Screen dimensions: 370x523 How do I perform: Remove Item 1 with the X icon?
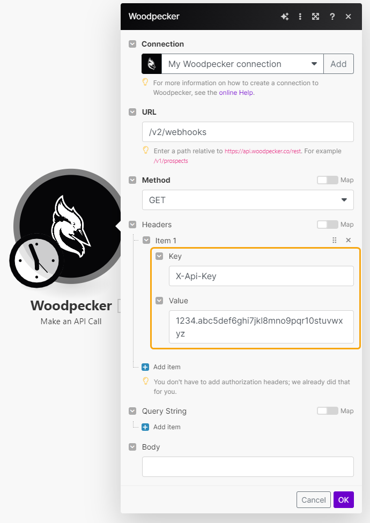(348, 241)
